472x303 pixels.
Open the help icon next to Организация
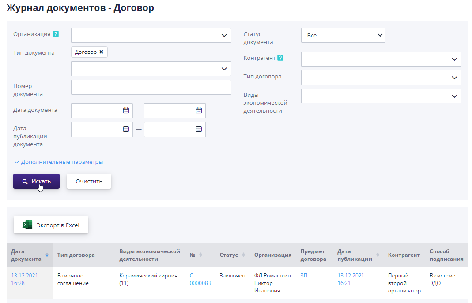tap(55, 34)
